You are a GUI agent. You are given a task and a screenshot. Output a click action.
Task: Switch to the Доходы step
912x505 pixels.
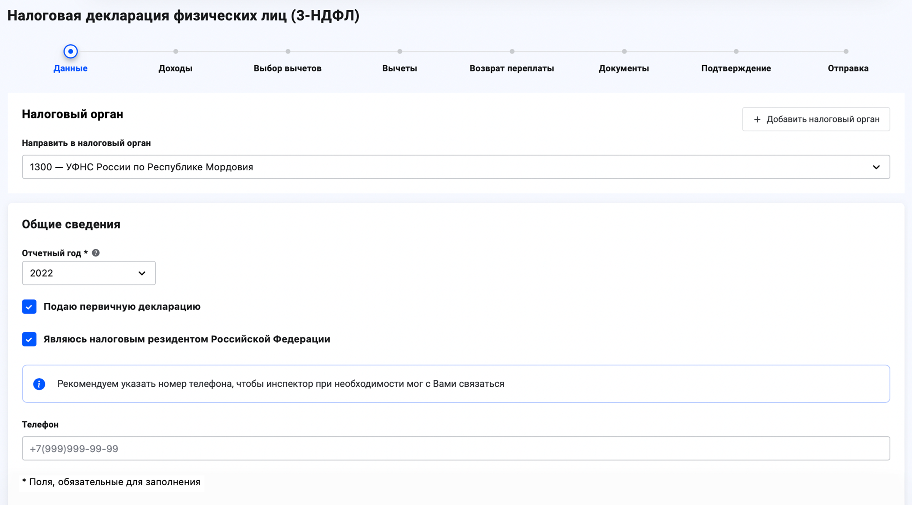(175, 68)
